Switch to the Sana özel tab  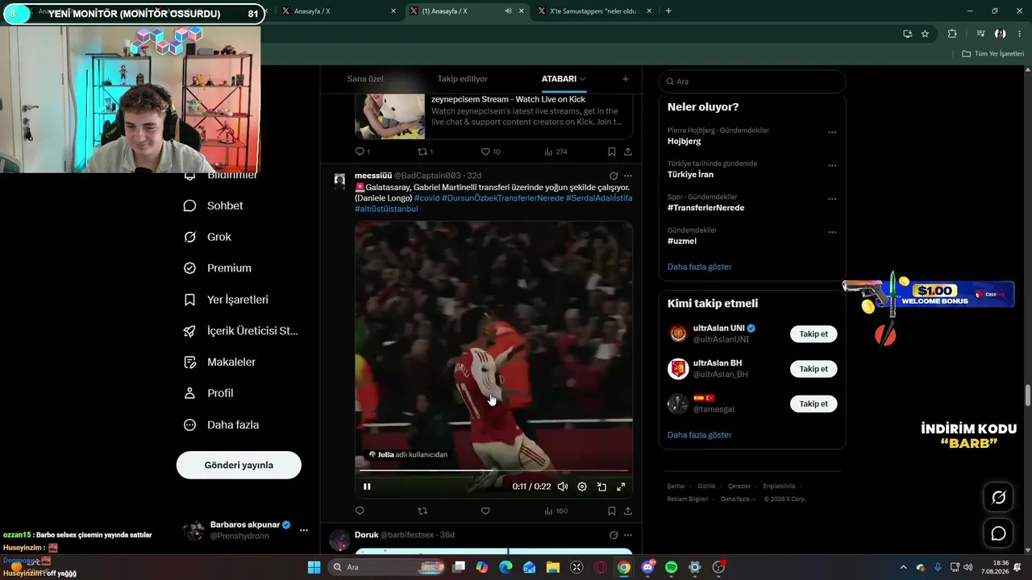pyautogui.click(x=365, y=79)
